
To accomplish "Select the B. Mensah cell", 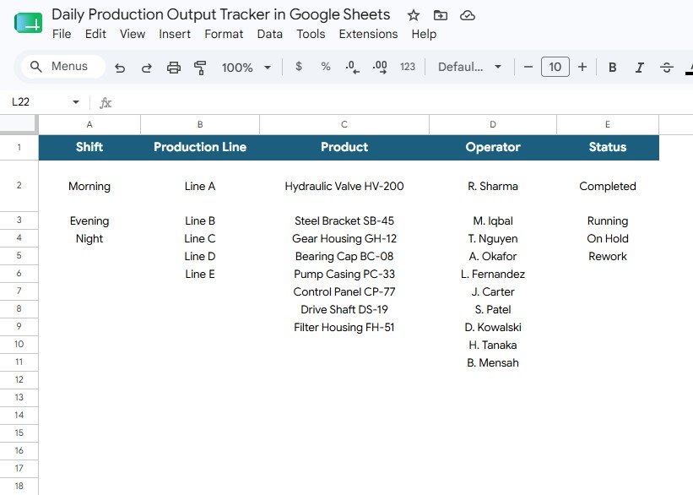I will [x=493, y=362].
